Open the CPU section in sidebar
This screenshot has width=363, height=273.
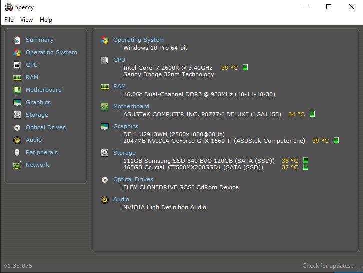tap(32, 65)
